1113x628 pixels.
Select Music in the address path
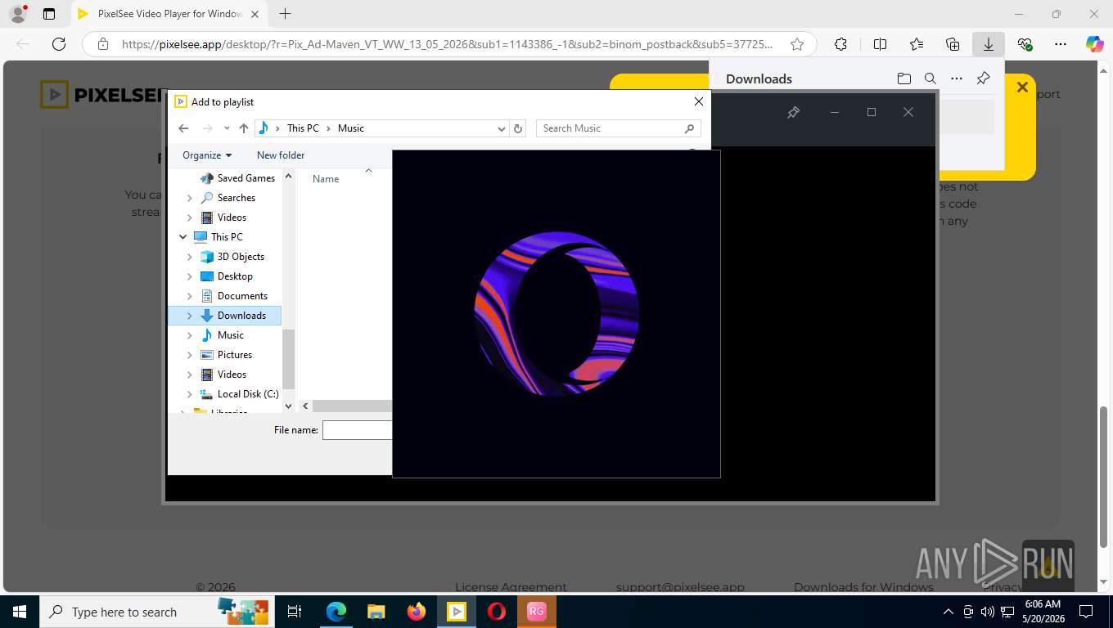pos(351,128)
